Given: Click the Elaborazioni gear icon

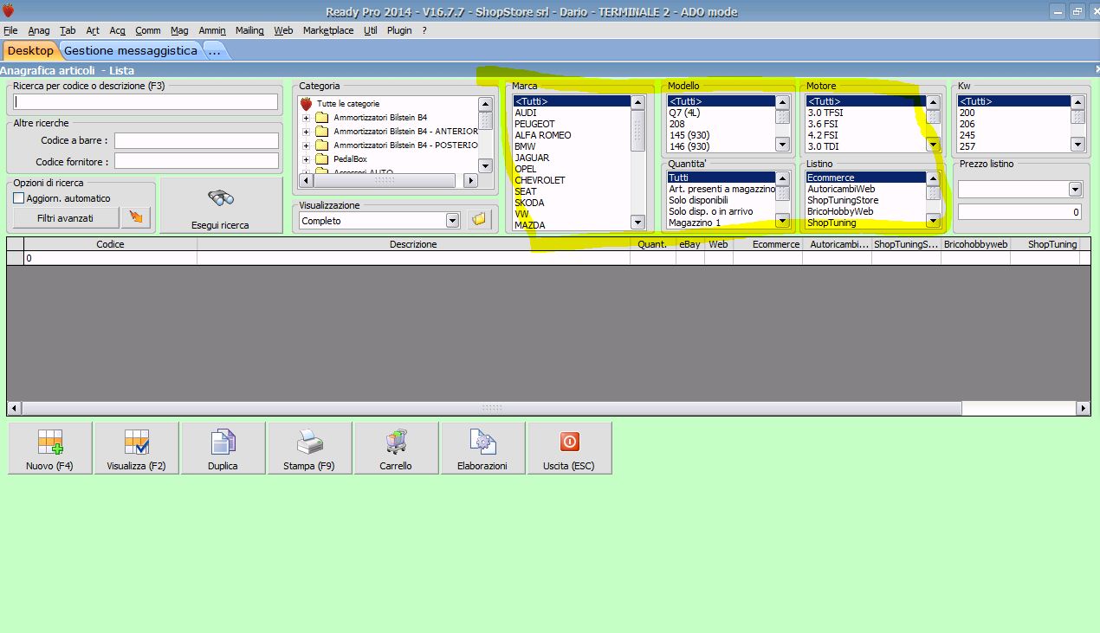Looking at the screenshot, I should click(482, 442).
